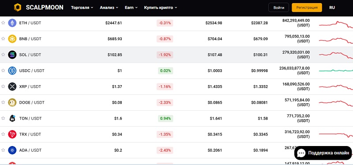The image size is (353, 165).
Task: View the XRP price sparkline chart
Action: (x=336, y=87)
